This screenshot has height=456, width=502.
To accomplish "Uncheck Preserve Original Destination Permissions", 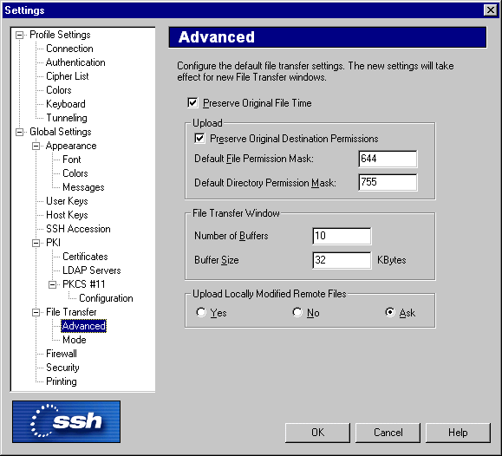I will click(x=199, y=139).
